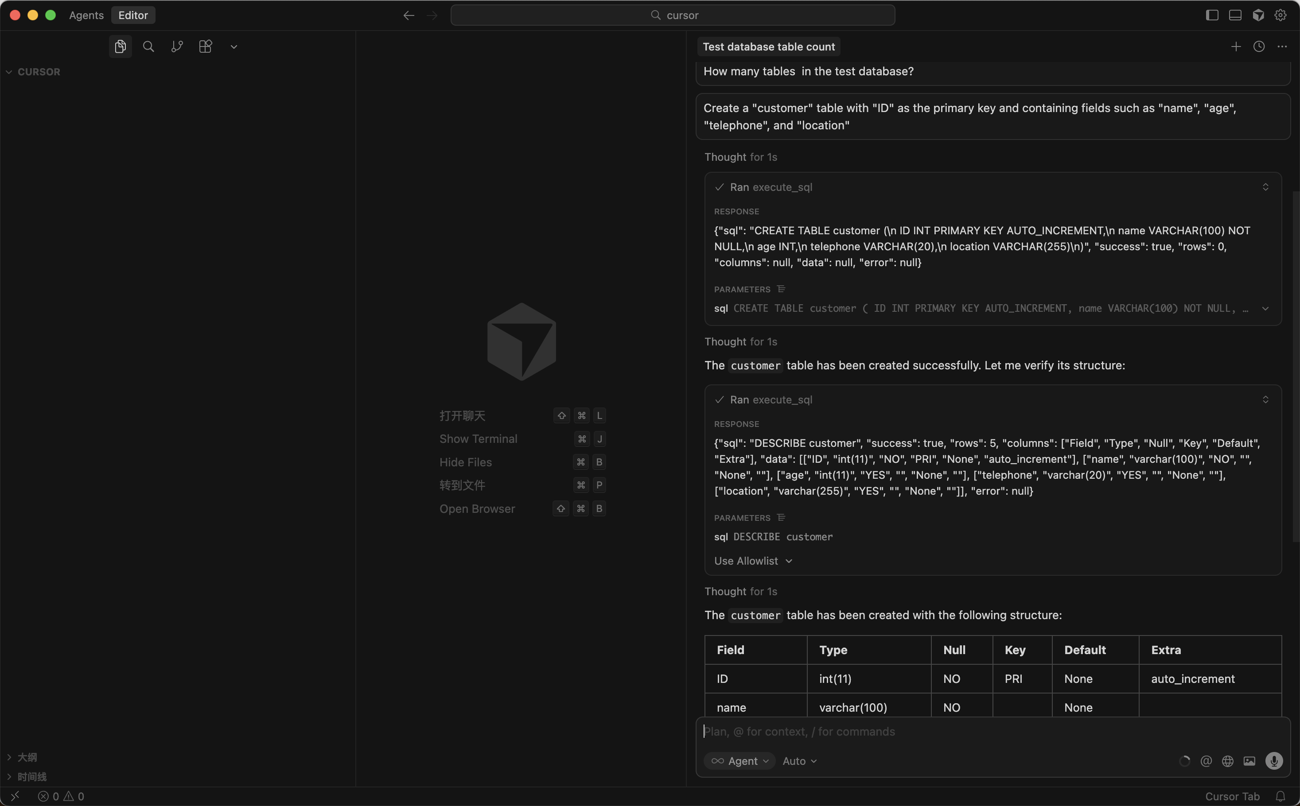Toggle the primary sidebar layout
Screen dimensions: 1300x806
(x=1212, y=15)
